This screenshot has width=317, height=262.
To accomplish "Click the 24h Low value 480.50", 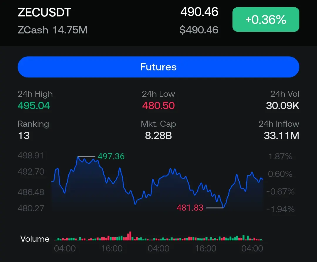I will pos(158,106).
